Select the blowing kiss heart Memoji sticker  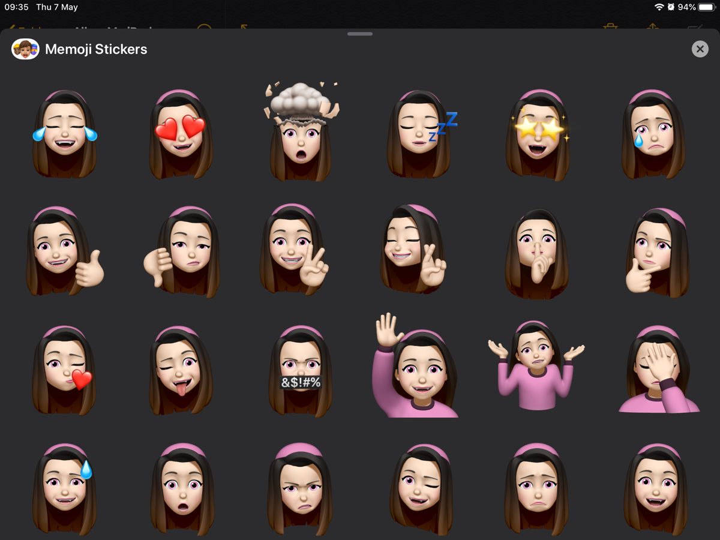click(63, 370)
